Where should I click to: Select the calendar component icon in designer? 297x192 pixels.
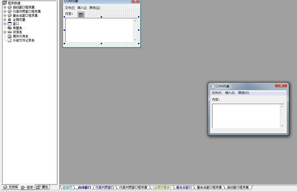click(x=81, y=15)
